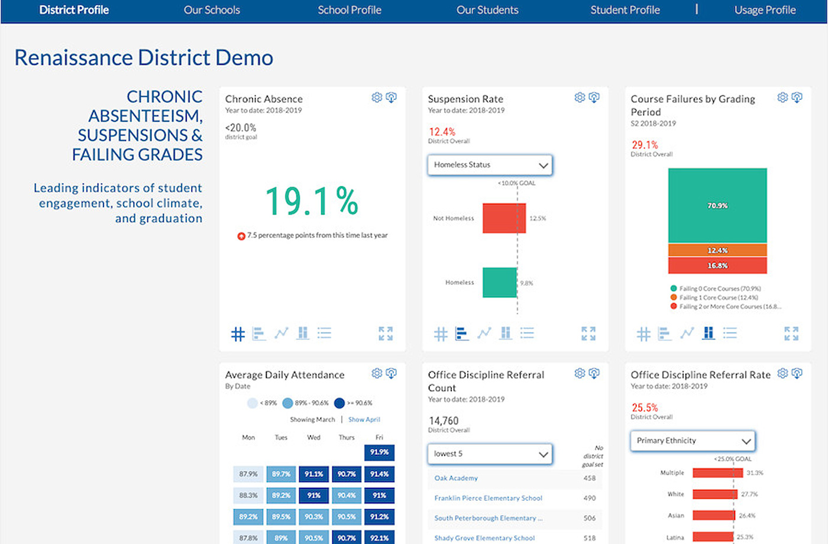Open the Our Students tab
Image resolution: width=828 pixels, height=544 pixels.
(487, 10)
